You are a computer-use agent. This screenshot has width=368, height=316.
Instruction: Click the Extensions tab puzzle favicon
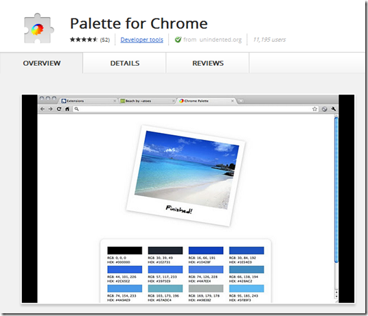(x=64, y=101)
